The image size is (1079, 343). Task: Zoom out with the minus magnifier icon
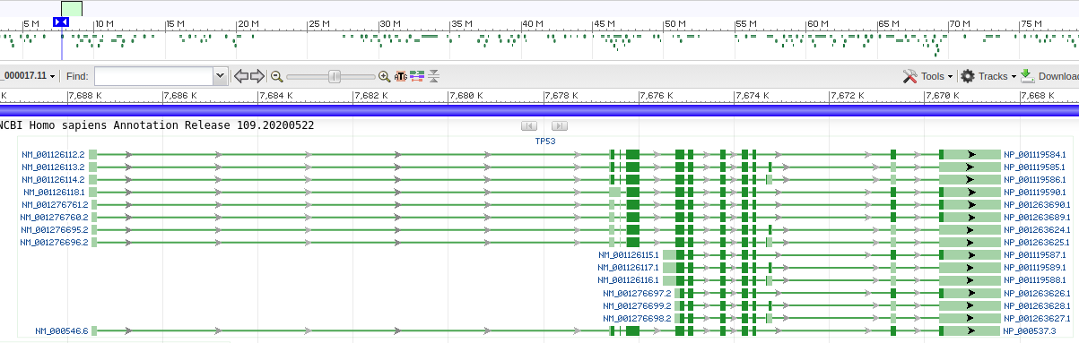(x=277, y=77)
